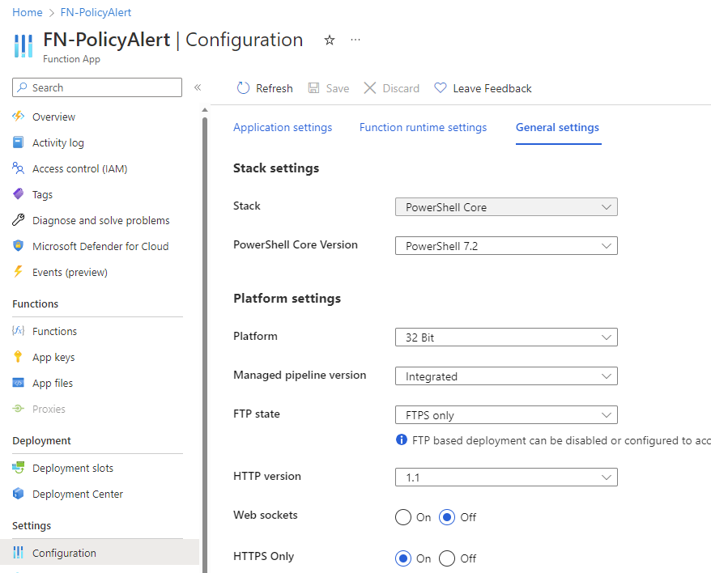Open the Platform dropdown showing 32 Bit
The image size is (711, 573).
coord(506,337)
